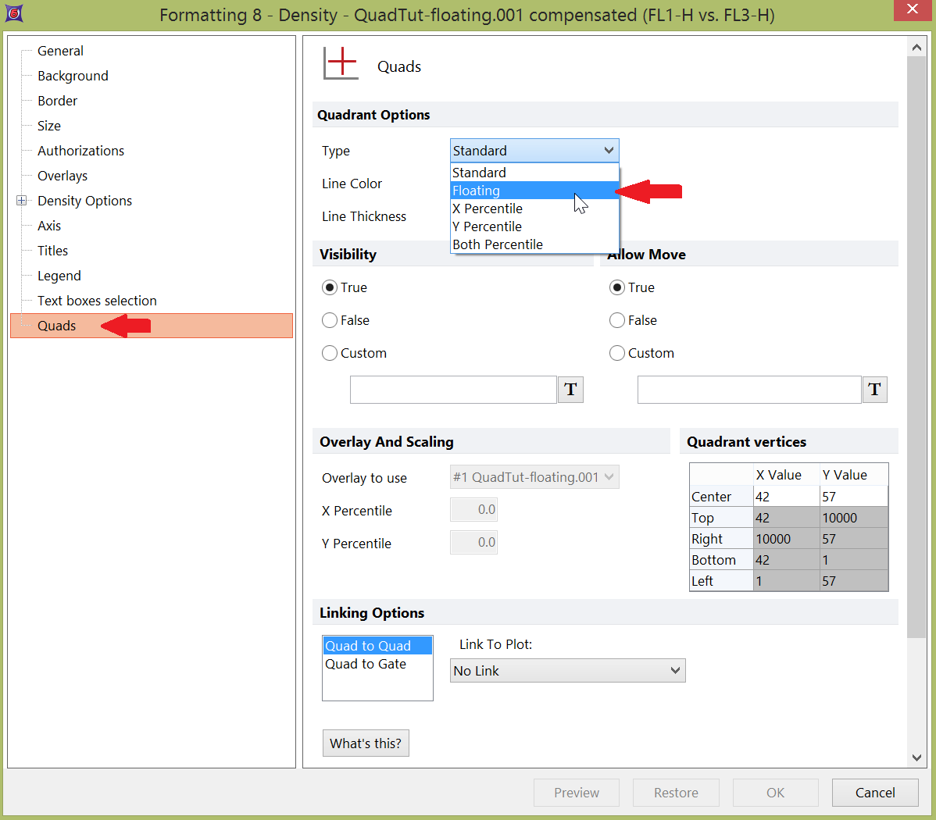Open the Link To Plot dropdown
The height and width of the screenshot is (820, 936).
click(x=567, y=671)
